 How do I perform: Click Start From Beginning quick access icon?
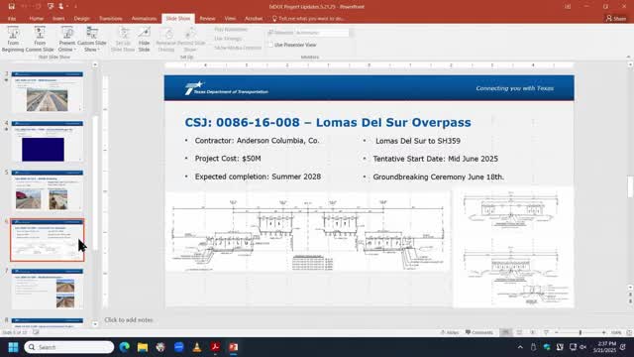[x=51, y=7]
